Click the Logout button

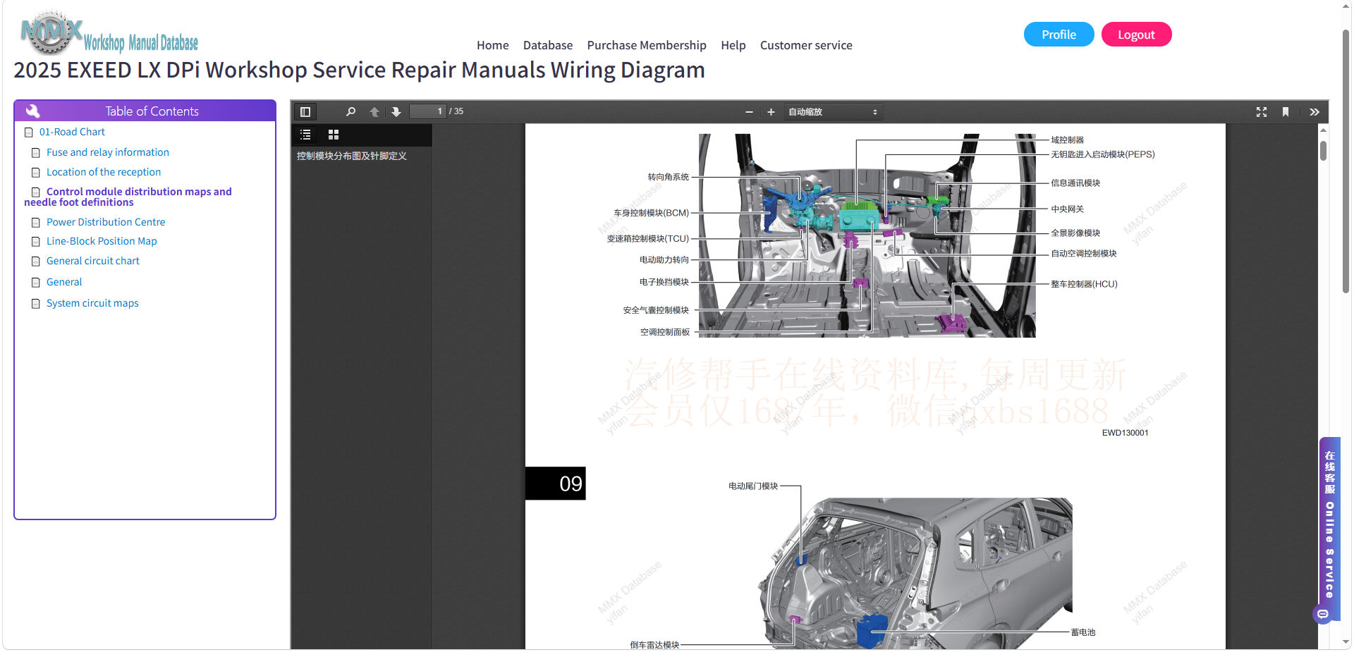coord(1136,35)
